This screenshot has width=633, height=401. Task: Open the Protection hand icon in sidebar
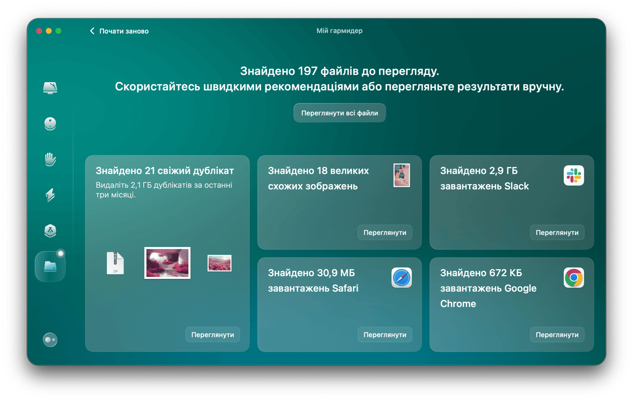[50, 159]
